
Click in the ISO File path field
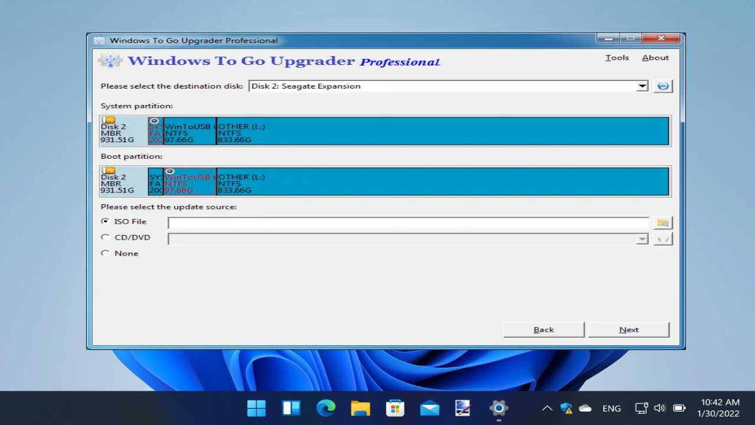pos(408,223)
